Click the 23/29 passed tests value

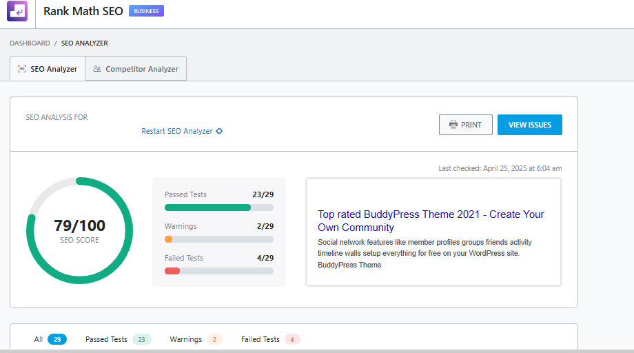tap(263, 194)
